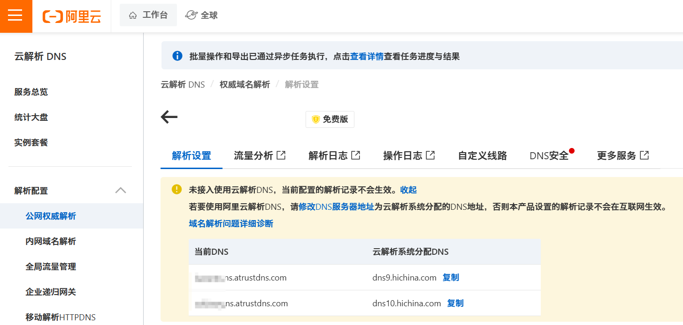Open the 解析日志 tab

335,155
